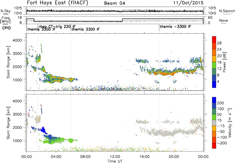Click the 'Nave' legend label
Screen dimensions: 235x163
[224, 21]
